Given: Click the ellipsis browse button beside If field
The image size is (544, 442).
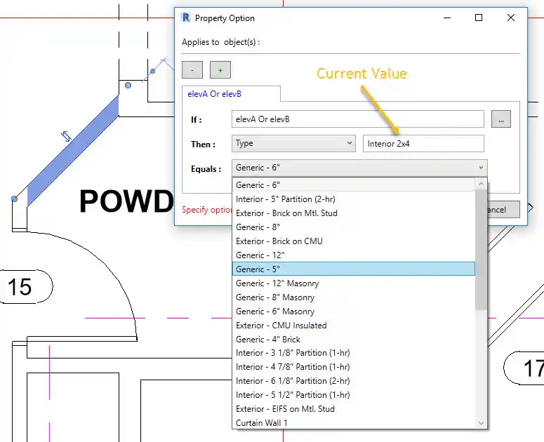Looking at the screenshot, I should 500,119.
